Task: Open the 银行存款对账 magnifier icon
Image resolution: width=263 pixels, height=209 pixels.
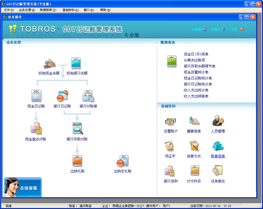Action: point(77,128)
